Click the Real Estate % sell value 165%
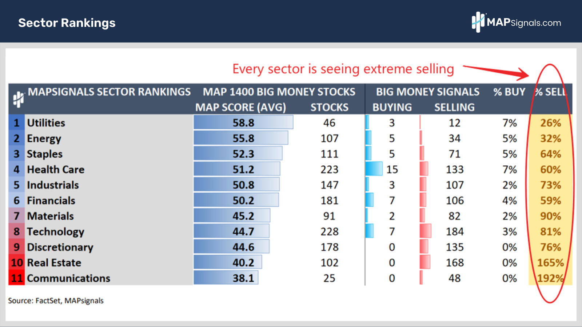This screenshot has width=582, height=327. [x=551, y=263]
